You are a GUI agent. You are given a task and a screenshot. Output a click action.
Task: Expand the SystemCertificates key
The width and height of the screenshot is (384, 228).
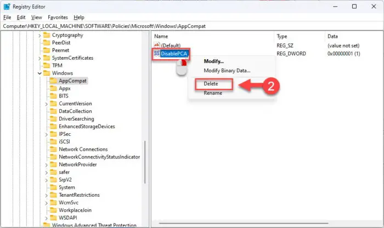[x=39, y=59]
